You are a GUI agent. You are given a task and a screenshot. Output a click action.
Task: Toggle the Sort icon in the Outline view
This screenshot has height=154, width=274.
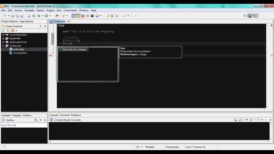(x=36, y=120)
